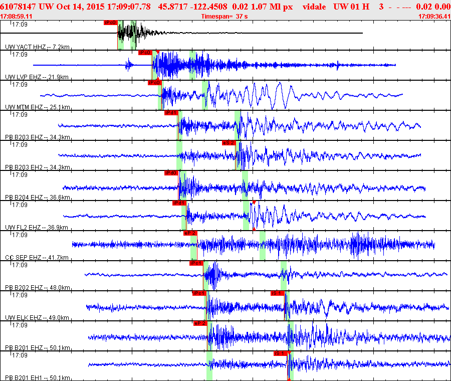The width and height of the screenshot is (451, 381).
Task: Click the S-pick flag on B201 EH1 trace
Action: pyautogui.click(x=280, y=353)
